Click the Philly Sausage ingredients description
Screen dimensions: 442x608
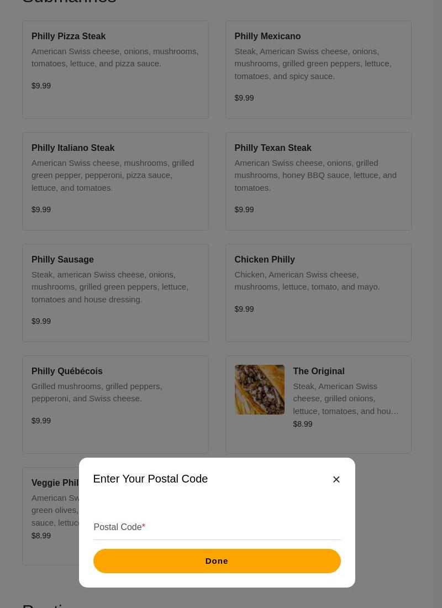pyautogui.click(x=110, y=287)
